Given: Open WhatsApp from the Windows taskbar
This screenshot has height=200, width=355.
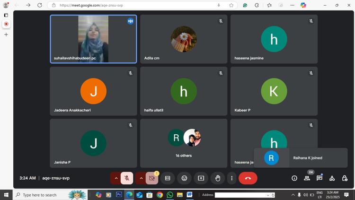Looking at the screenshot, I should [x=170, y=195].
